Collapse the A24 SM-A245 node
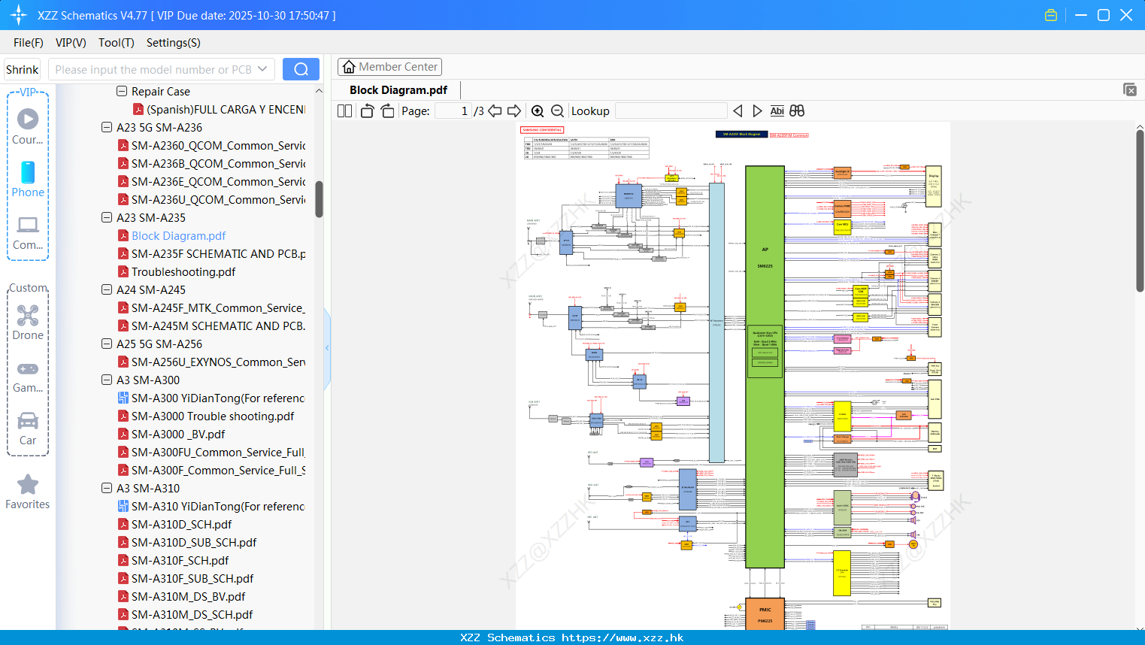This screenshot has height=645, width=1145. pos(107,289)
